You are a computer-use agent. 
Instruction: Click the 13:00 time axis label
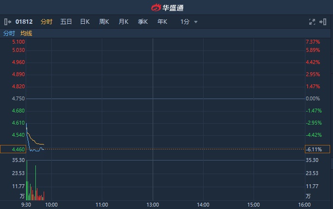point(153,205)
